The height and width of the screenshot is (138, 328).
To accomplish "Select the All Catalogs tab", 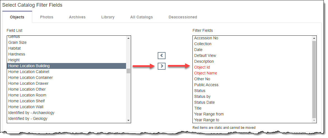I will click(141, 17).
